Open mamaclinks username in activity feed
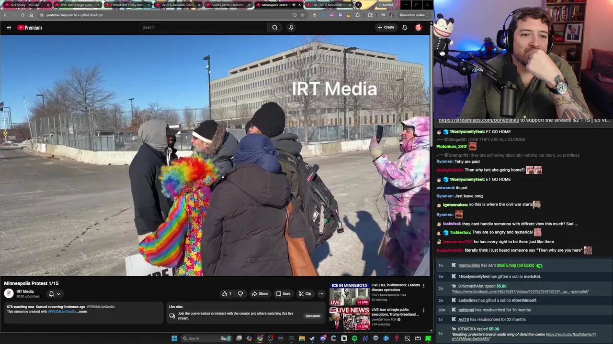The width and height of the screenshot is (613, 344). [469, 265]
